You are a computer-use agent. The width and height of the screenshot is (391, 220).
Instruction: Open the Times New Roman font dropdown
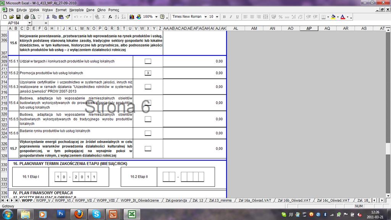205,17
